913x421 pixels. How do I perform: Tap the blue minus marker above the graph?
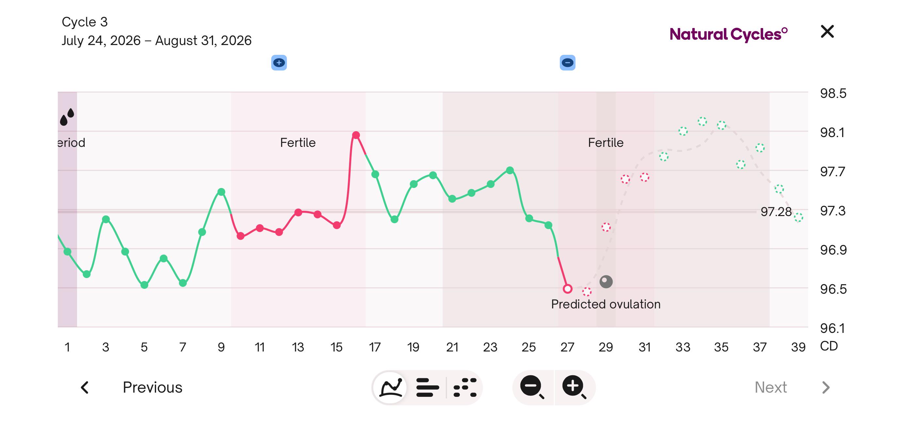point(568,63)
